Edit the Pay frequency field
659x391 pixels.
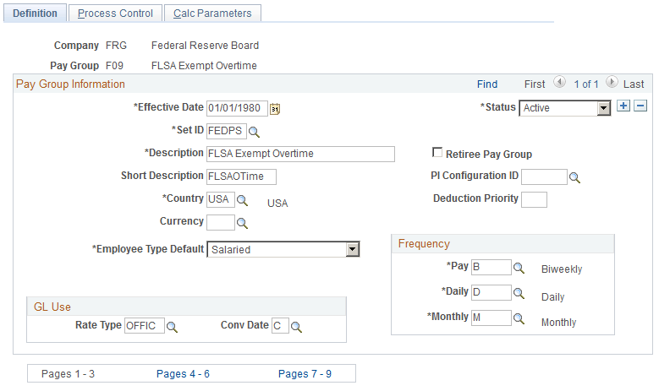(492, 267)
